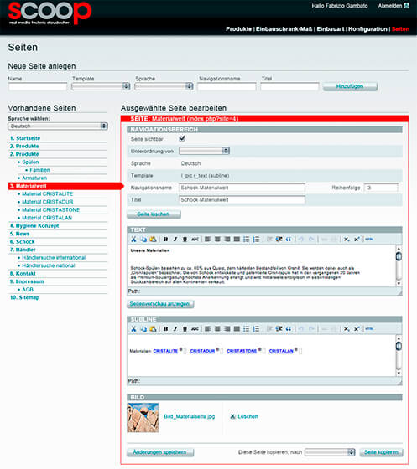Click the new page Navigationsname input at top
The height and width of the screenshot is (469, 417).
[x=227, y=87]
